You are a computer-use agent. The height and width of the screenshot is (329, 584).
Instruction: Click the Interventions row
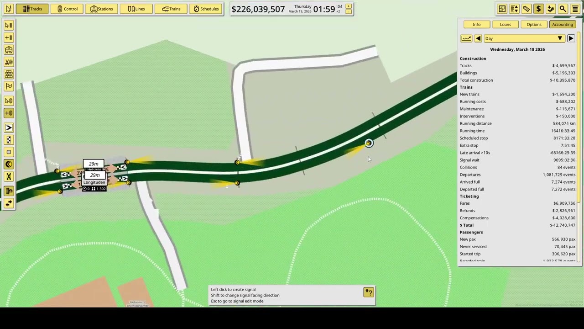click(x=517, y=116)
